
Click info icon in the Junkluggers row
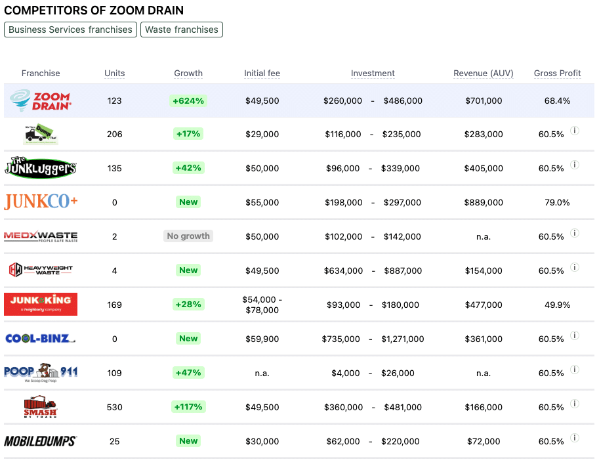[x=575, y=165]
